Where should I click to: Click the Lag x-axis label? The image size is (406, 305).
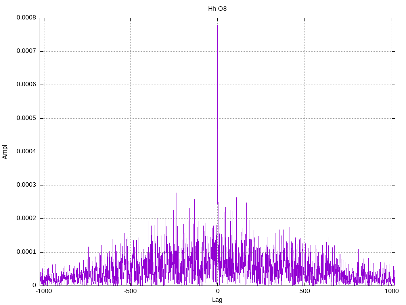[x=217, y=300]
